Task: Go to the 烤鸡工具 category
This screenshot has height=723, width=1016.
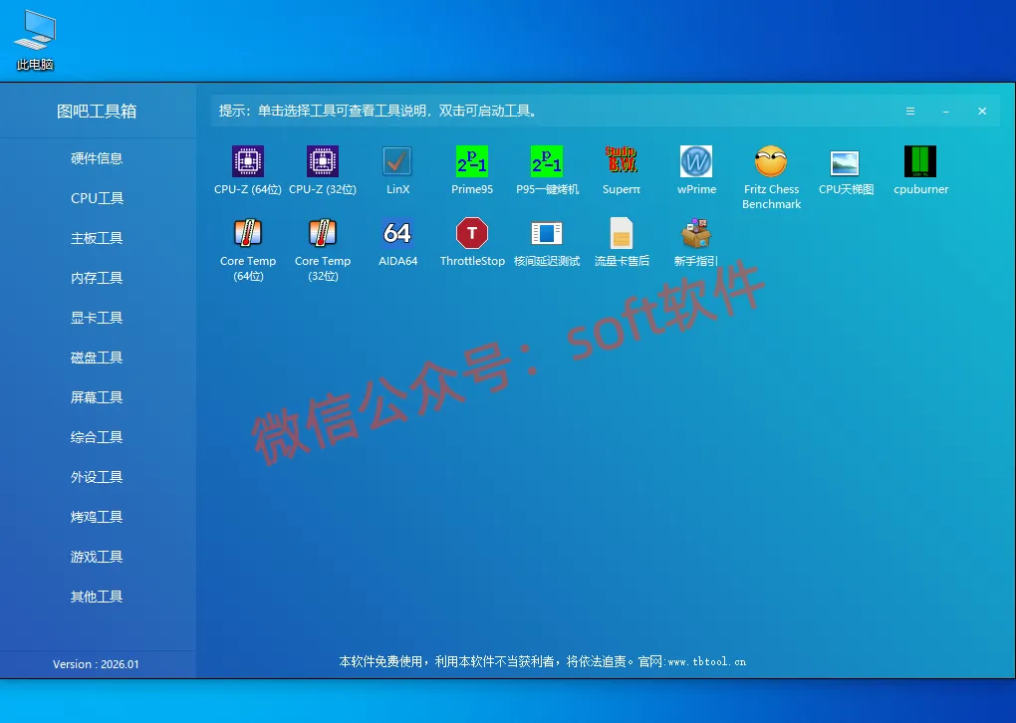Action: point(97,517)
